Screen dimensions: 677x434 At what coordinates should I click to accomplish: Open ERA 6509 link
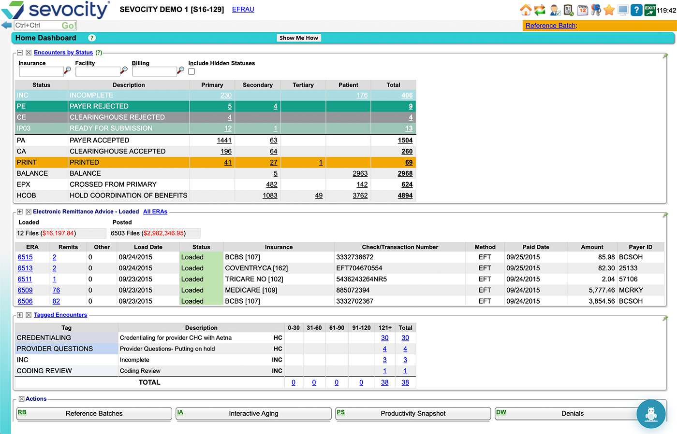pos(25,290)
